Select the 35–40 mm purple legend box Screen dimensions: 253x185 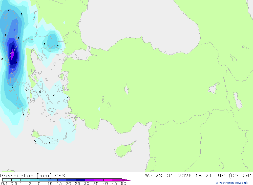click(x=99, y=180)
